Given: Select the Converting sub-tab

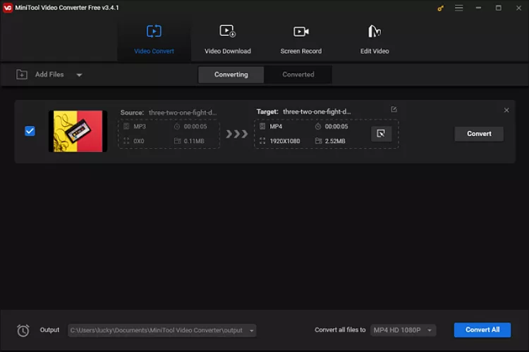Looking at the screenshot, I should tap(231, 75).
